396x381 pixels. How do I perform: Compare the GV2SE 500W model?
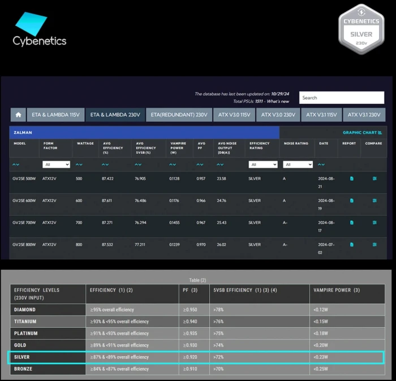pyautogui.click(x=375, y=179)
